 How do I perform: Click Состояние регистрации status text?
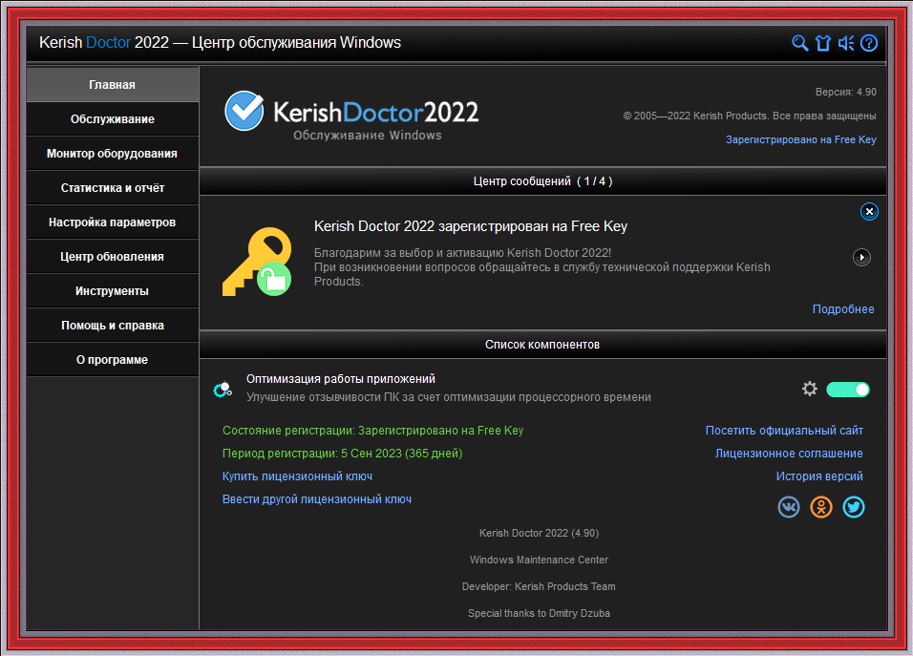point(372,430)
